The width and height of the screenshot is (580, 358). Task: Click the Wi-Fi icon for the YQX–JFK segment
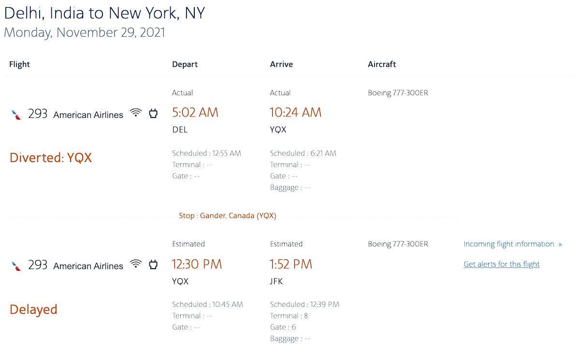(136, 264)
